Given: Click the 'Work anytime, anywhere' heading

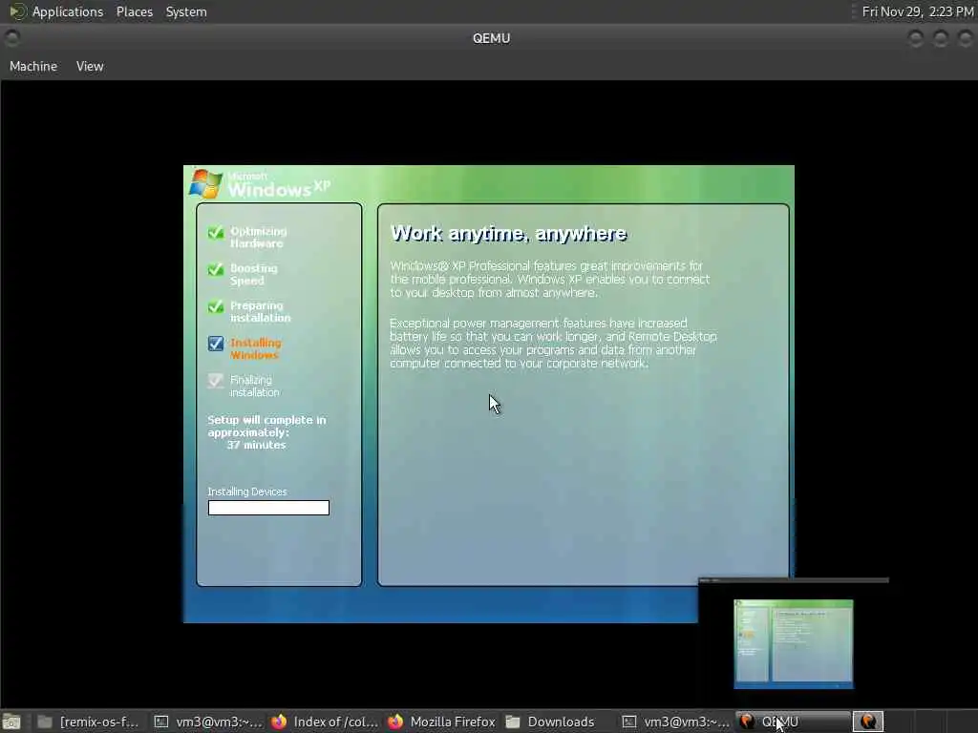Looking at the screenshot, I should 508,234.
